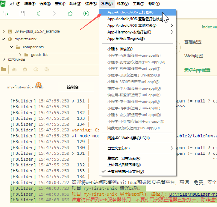
Task: Open the 视图(V) menu
Action: pos(123,4)
